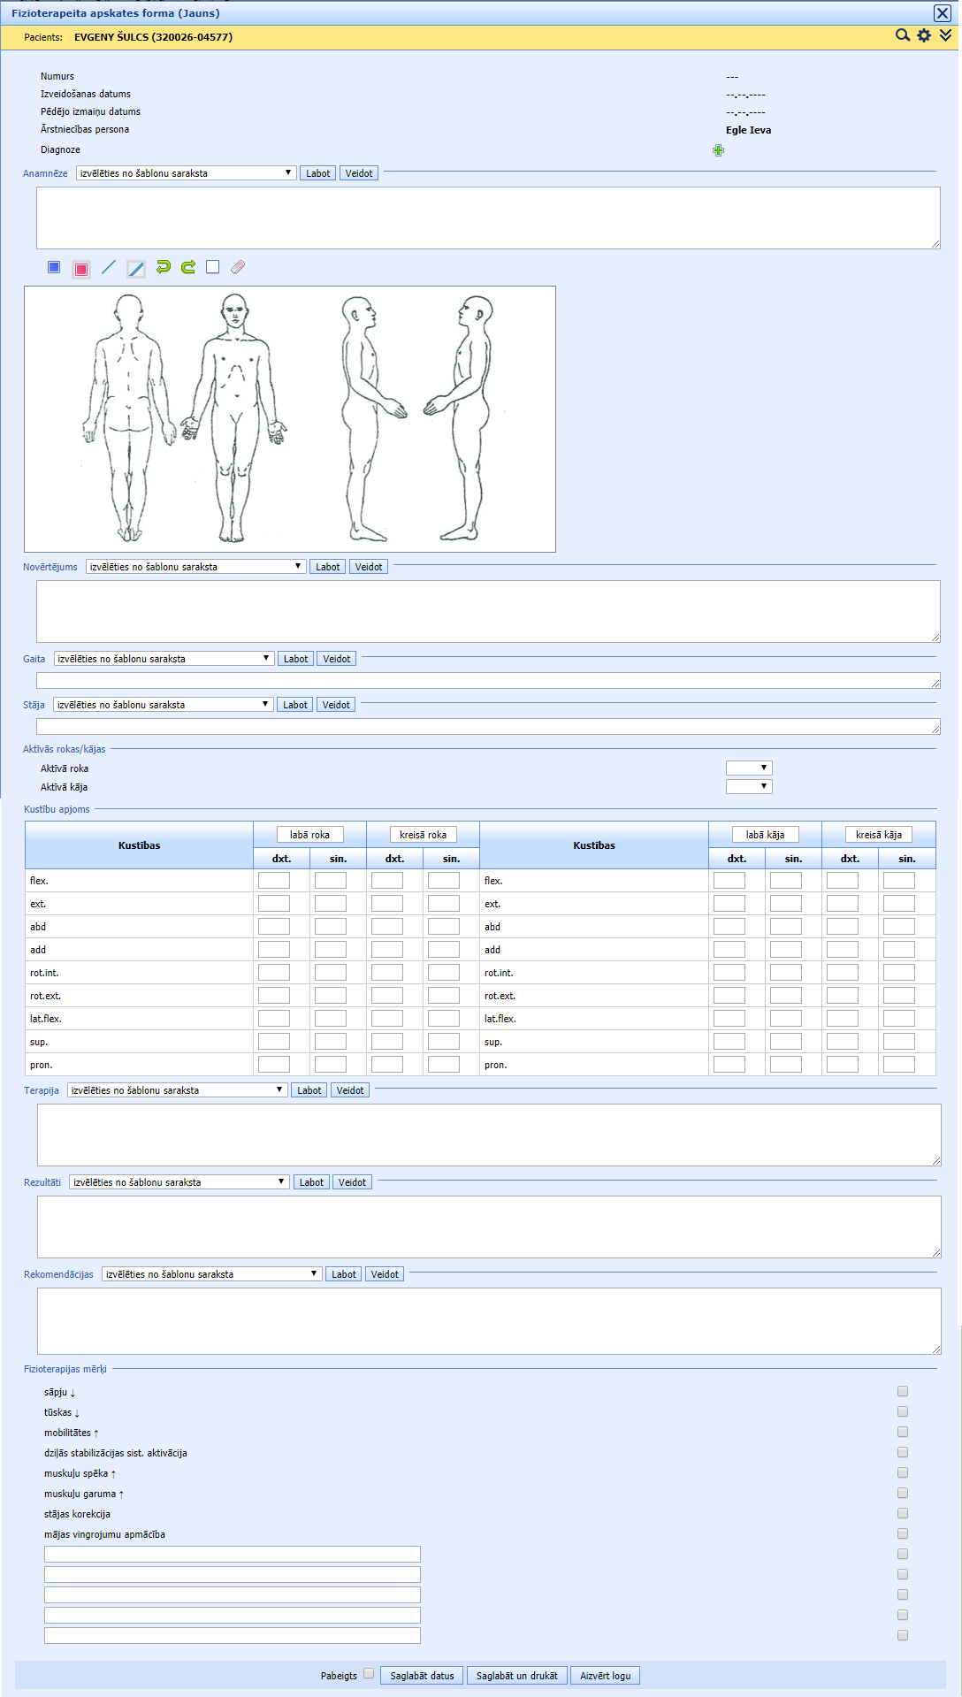Image resolution: width=962 pixels, height=1697 pixels.
Task: Tick the 'Pabeigts' checkbox
Action: pos(369,1673)
